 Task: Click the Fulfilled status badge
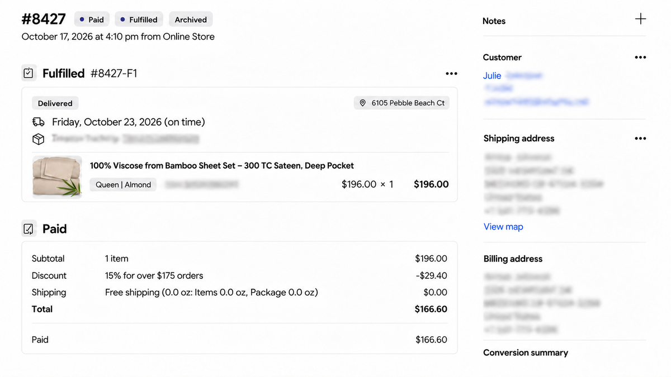coord(139,20)
